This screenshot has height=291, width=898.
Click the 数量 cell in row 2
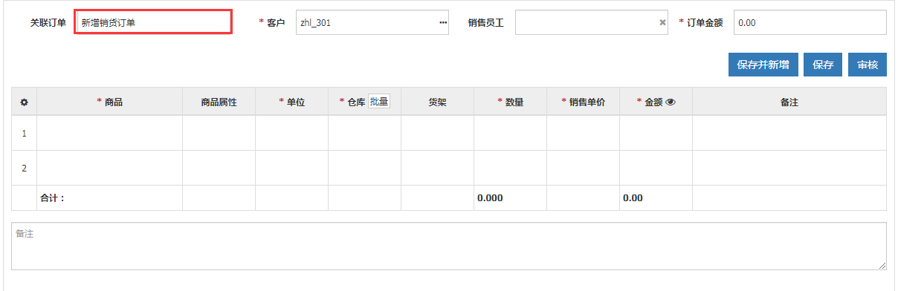click(x=511, y=168)
